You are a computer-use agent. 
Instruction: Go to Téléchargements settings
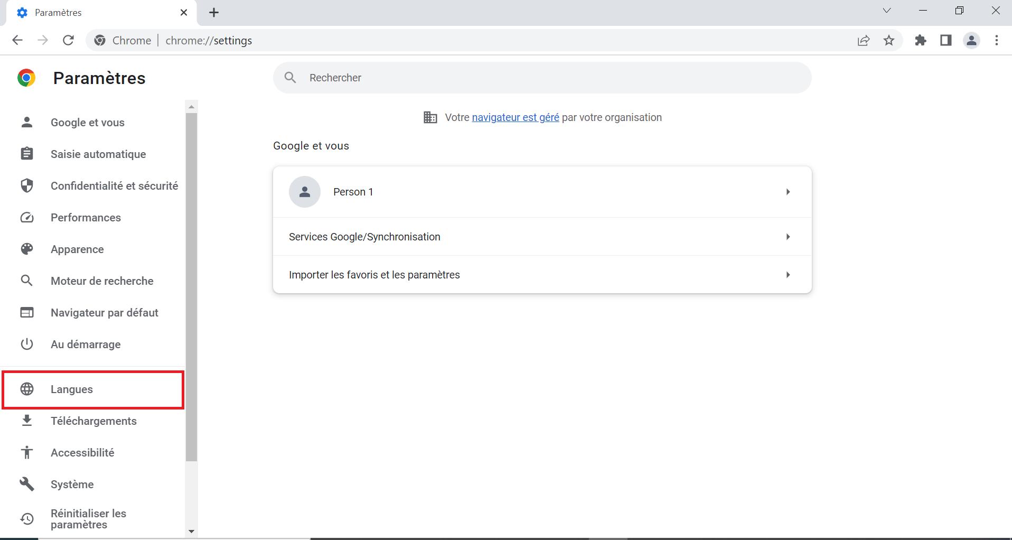click(93, 421)
